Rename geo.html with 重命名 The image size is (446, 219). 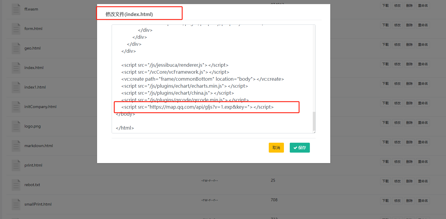click(423, 45)
